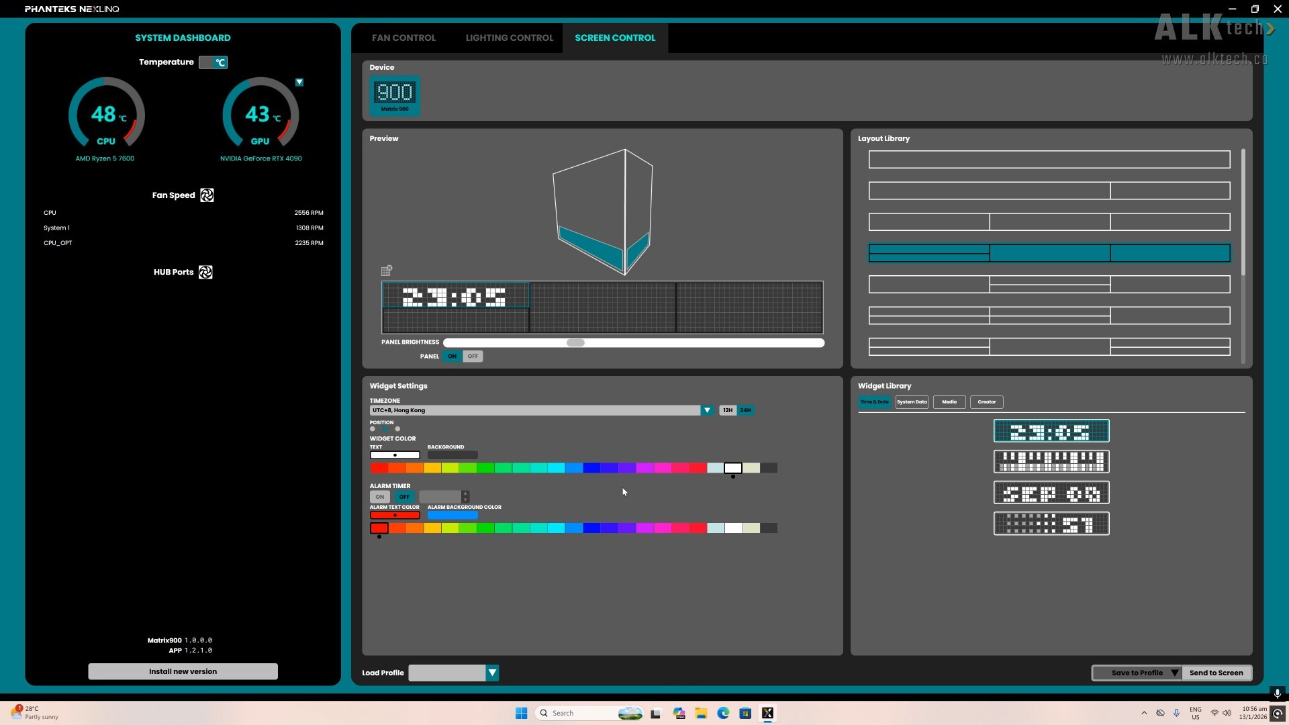Expand the Save to Profile dropdown arrow
The height and width of the screenshot is (725, 1289).
point(1174,672)
